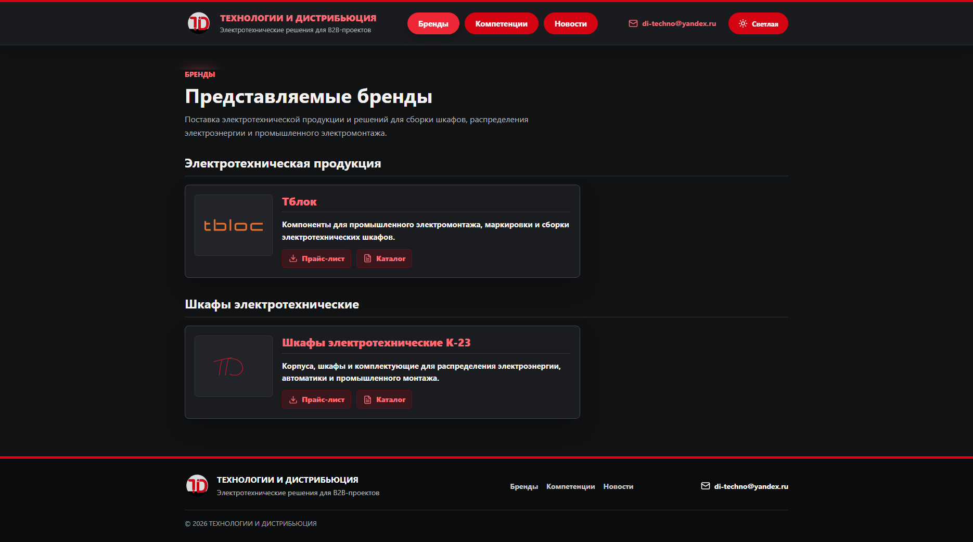Click the download icon on the К-23 price list button
Screen dimensions: 973x542
[293, 399]
